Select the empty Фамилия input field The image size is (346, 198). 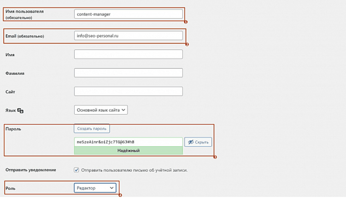[x=128, y=73]
